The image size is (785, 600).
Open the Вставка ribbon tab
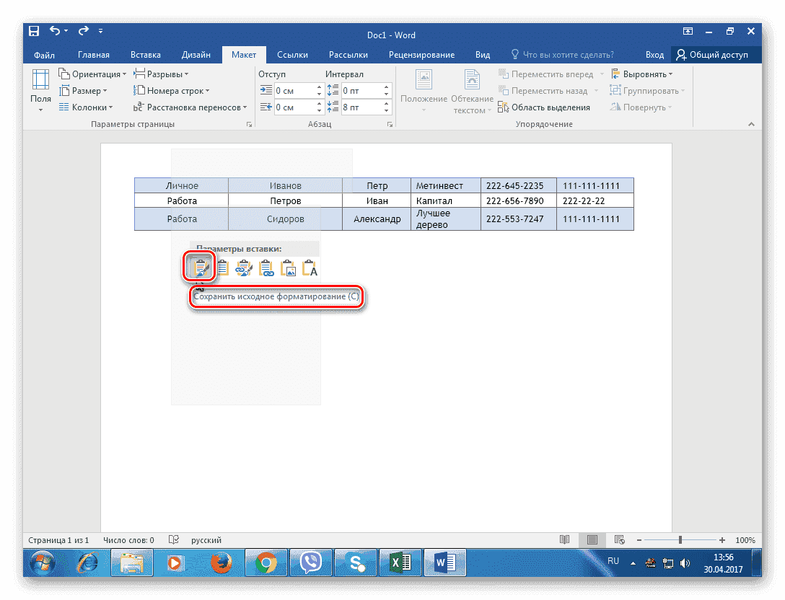pyautogui.click(x=145, y=55)
